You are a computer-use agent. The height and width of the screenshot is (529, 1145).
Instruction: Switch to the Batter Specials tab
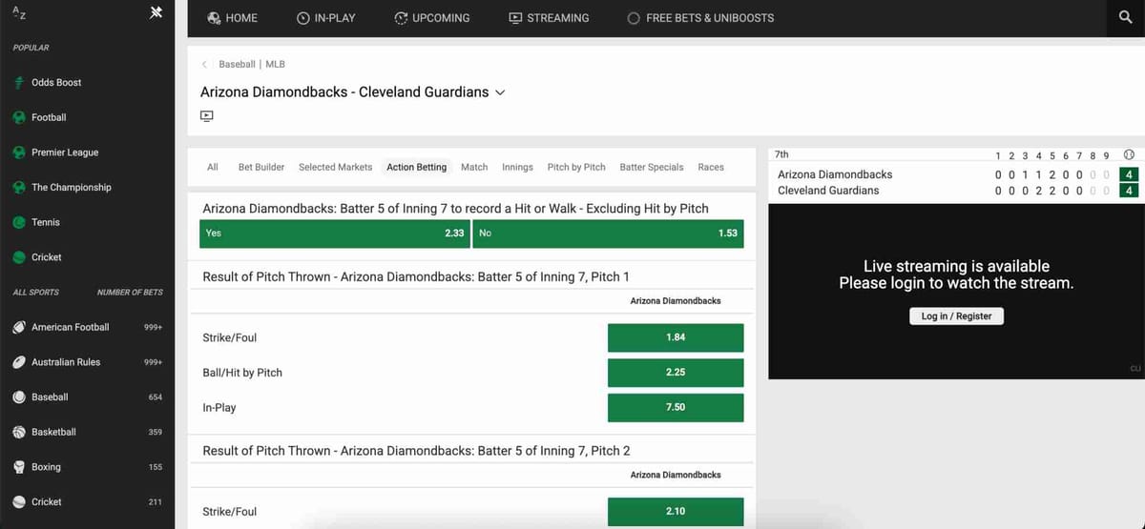[x=652, y=167]
